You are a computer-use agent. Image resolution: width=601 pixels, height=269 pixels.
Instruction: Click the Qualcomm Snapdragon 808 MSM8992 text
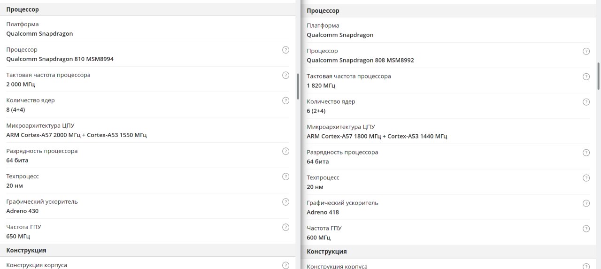(x=360, y=61)
